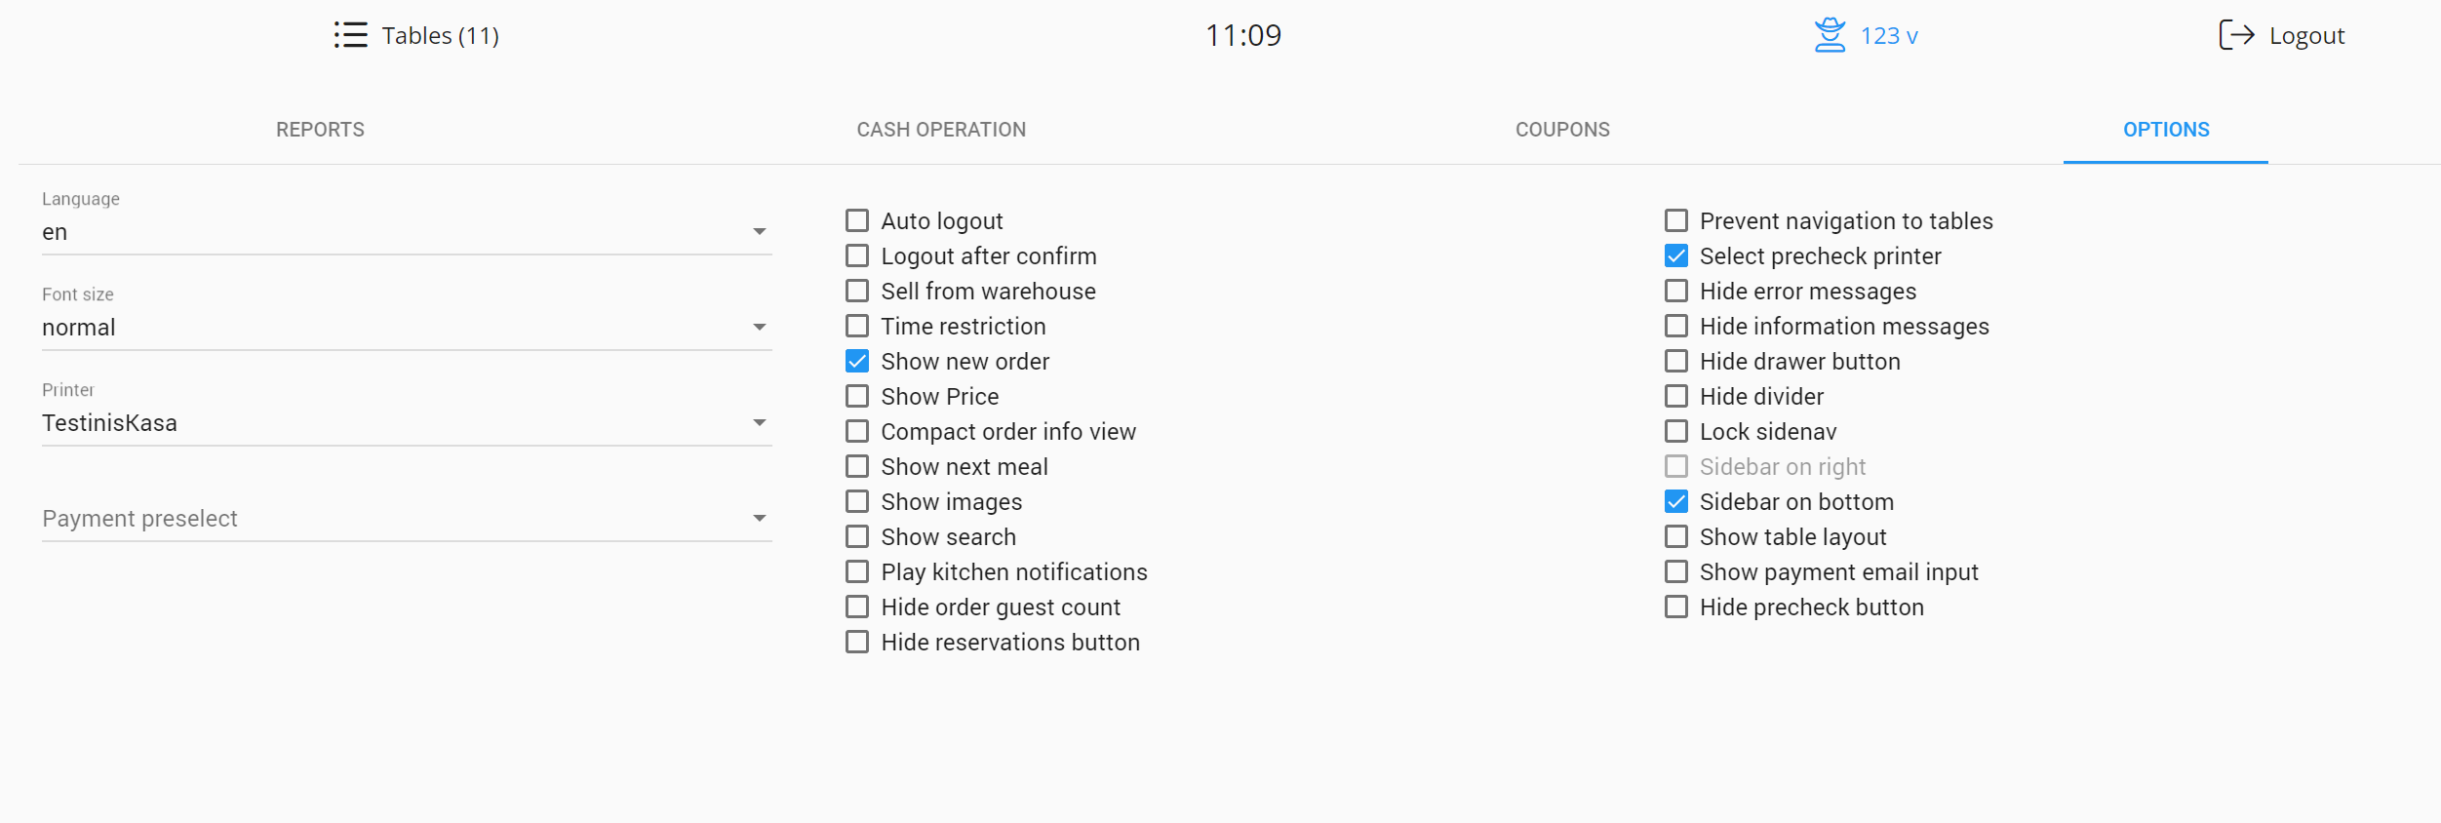Image resolution: width=2441 pixels, height=823 pixels.
Task: Open the Payment preselect dropdown
Action: pos(407,519)
